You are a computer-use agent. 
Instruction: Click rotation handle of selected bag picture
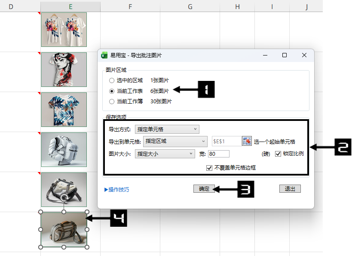tap(64, 197)
